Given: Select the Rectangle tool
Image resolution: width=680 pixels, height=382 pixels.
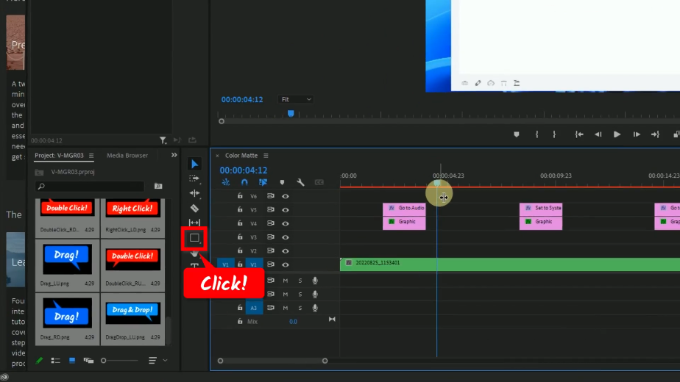Looking at the screenshot, I should point(194,238).
